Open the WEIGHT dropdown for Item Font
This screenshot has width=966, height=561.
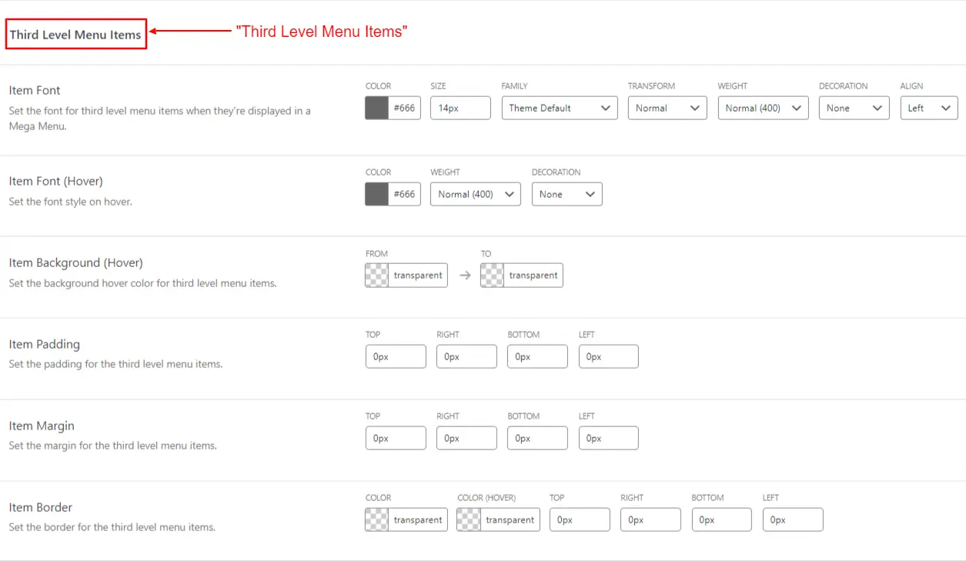click(x=763, y=108)
